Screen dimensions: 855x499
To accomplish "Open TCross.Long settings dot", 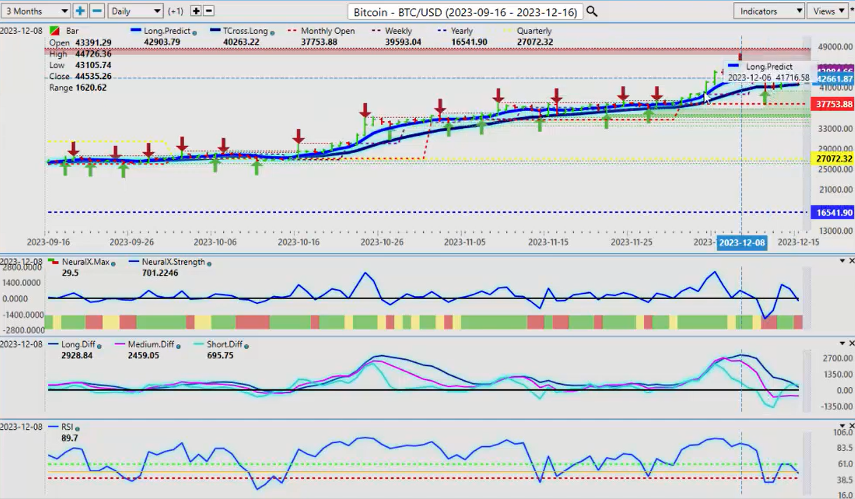I will click(x=273, y=33).
